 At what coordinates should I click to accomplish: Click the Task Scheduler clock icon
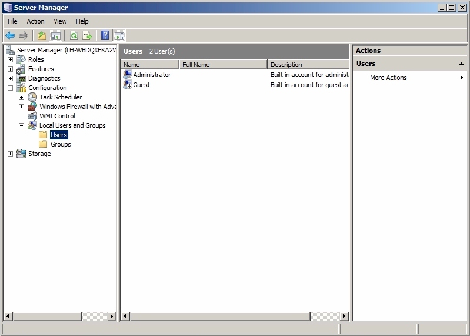tap(32, 97)
